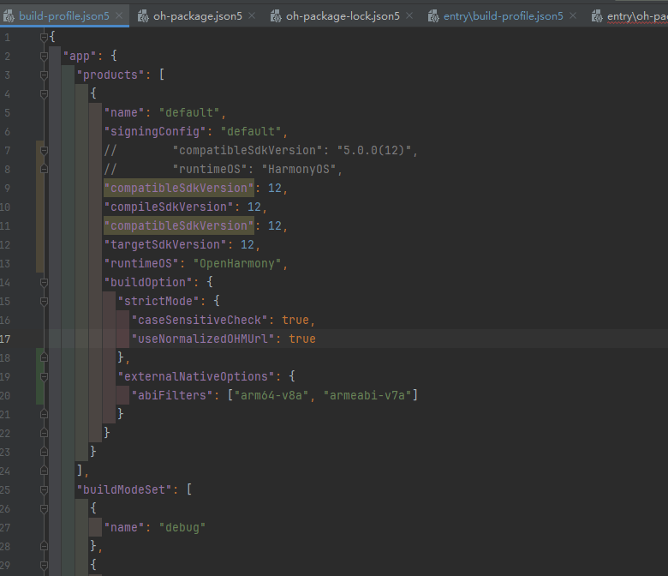Close the oh-package.json5 tab

pyautogui.click(x=252, y=15)
